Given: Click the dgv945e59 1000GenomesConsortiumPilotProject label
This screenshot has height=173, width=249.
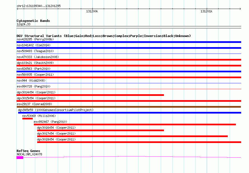Looking at the screenshot, I should tap(56, 110).
